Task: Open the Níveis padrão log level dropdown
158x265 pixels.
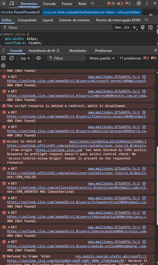Action: click(x=102, y=58)
